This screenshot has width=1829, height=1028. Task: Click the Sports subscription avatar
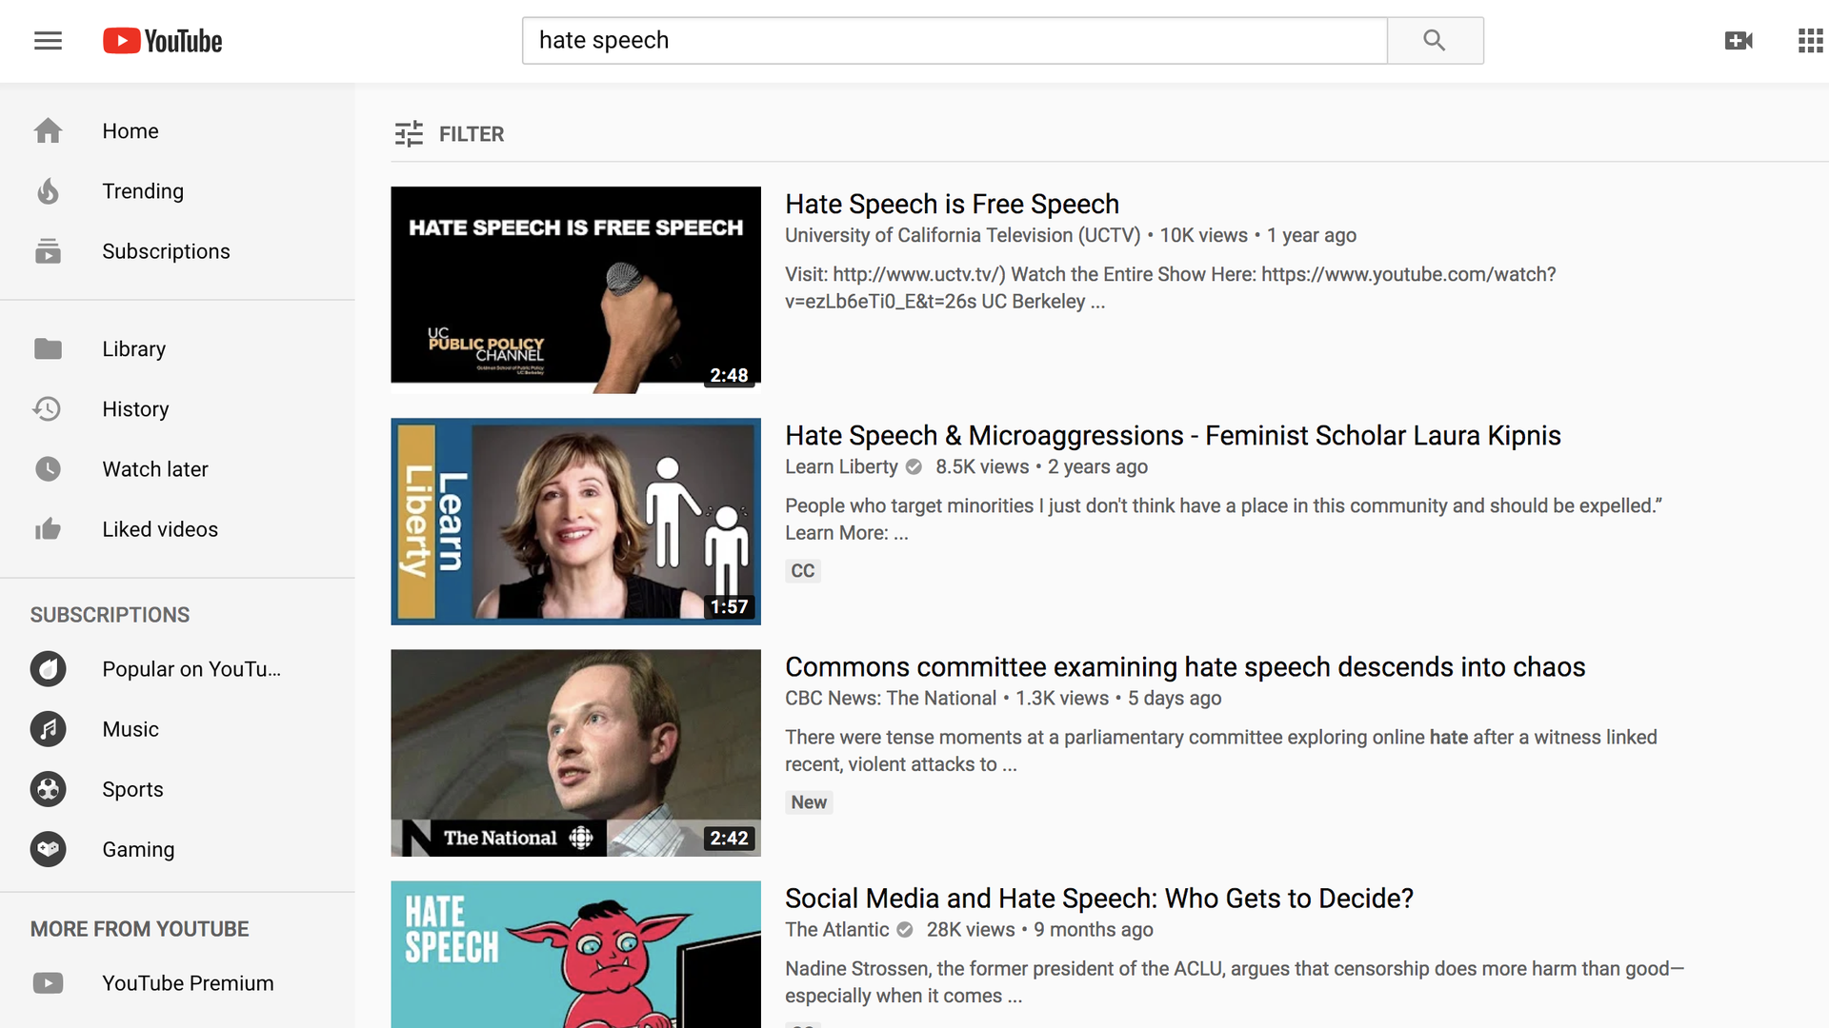(48, 789)
